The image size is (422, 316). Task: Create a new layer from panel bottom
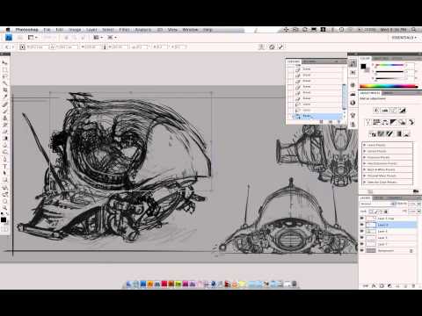pos(405,286)
